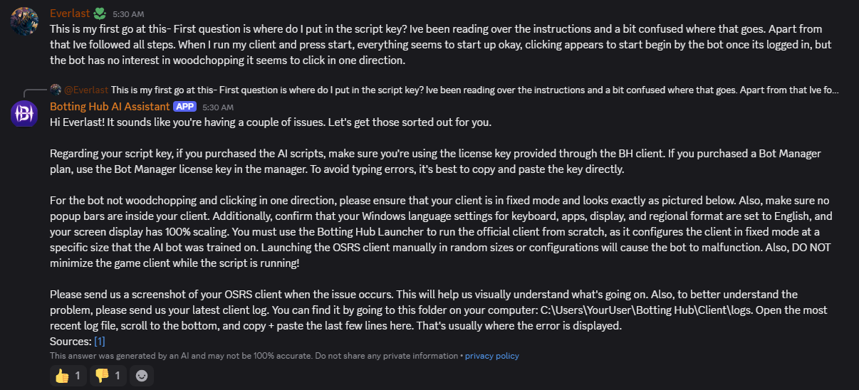Click the Botting Hub AI Assistant username
The width and height of the screenshot is (859, 390).
click(109, 106)
